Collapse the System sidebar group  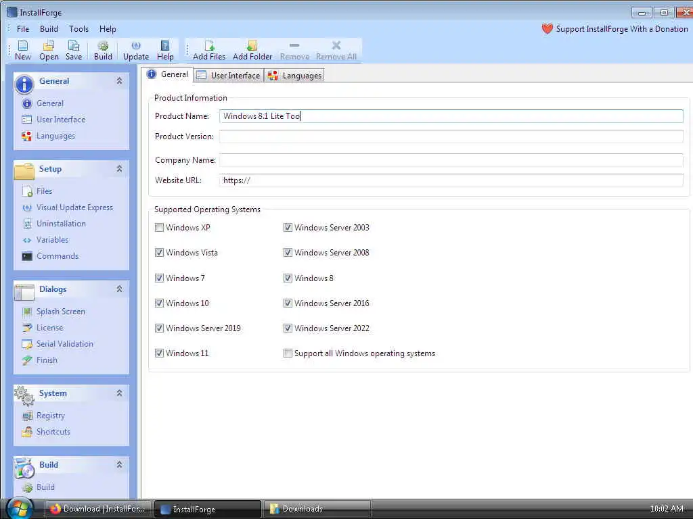click(119, 393)
